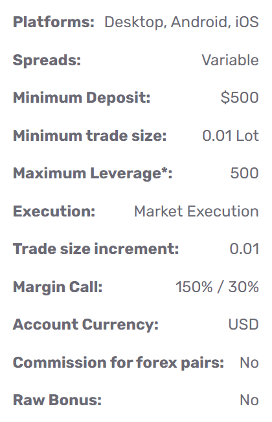
Task: Click the Maximum Leverage* label
Action: pos(93,174)
